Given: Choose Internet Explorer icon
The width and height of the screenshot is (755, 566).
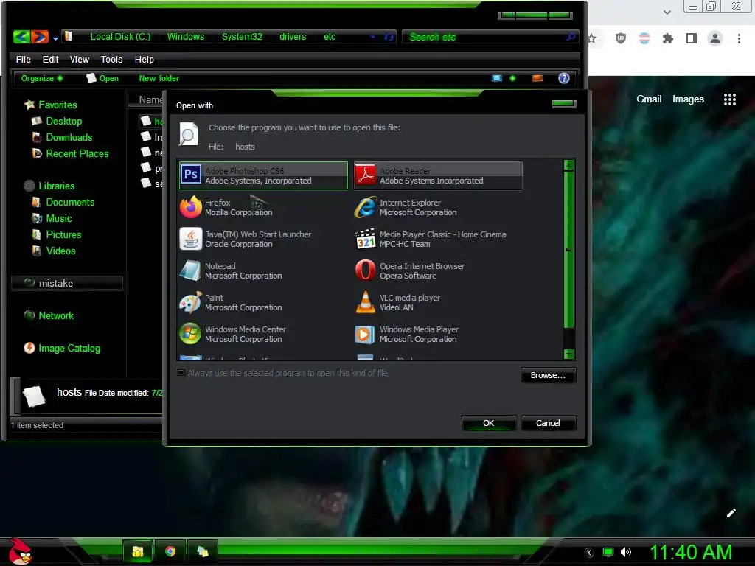Looking at the screenshot, I should (x=366, y=207).
